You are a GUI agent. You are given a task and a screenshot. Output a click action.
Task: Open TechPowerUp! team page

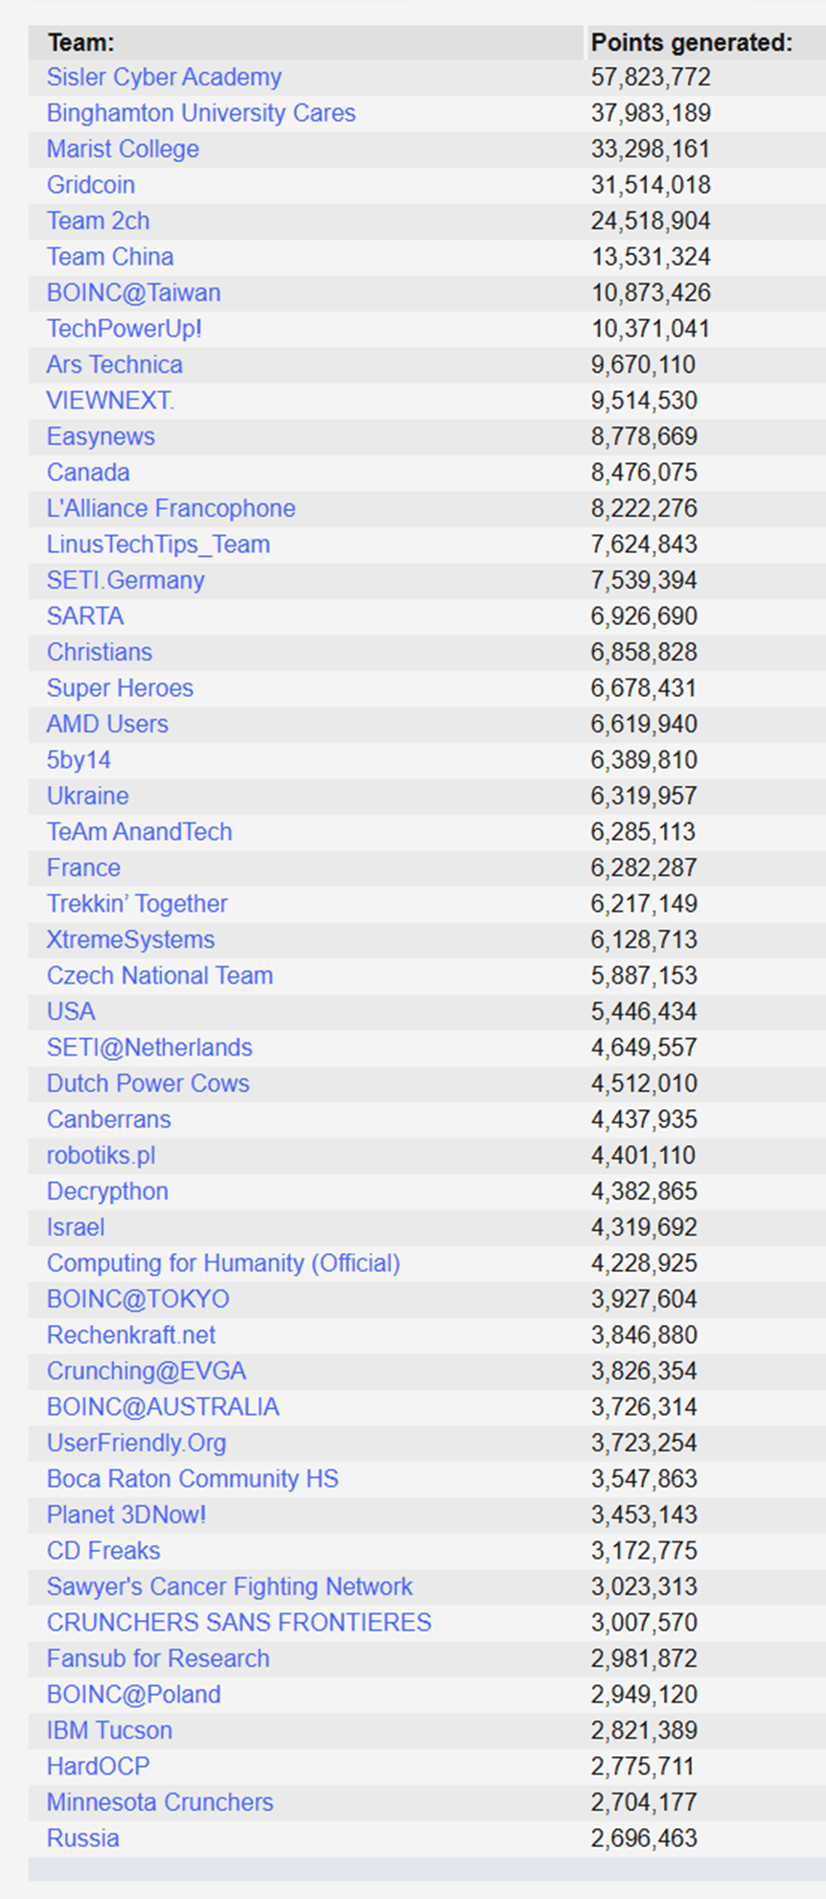[x=125, y=329]
